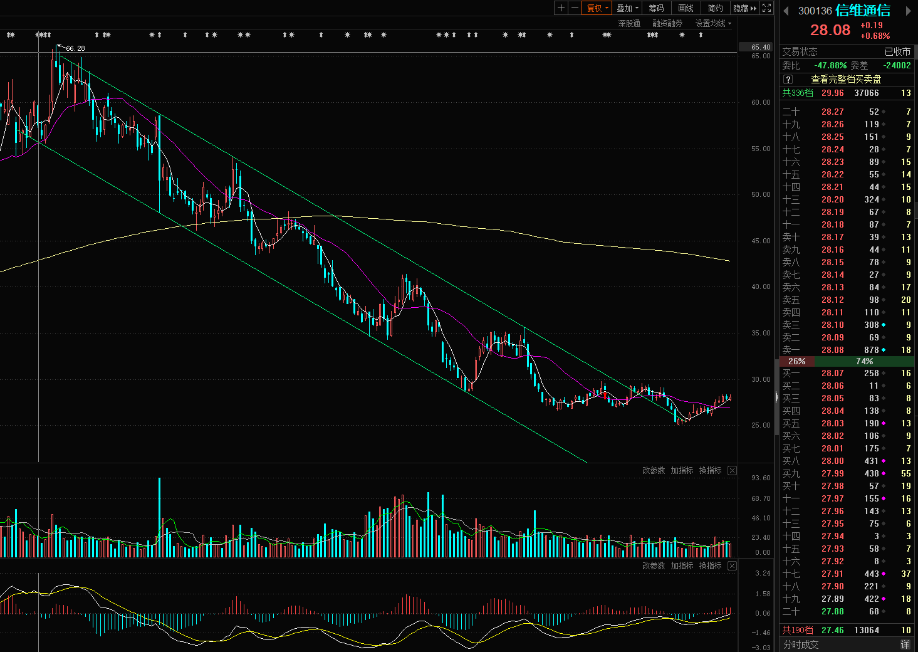Select the 卖十 row at 28.17
Image resolution: width=918 pixels, height=652 pixels.
[847, 237]
